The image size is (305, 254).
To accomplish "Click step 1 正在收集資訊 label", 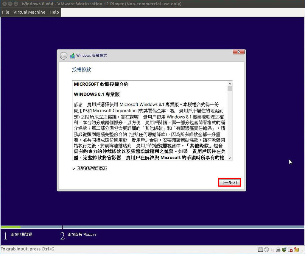I will (x=21, y=234).
